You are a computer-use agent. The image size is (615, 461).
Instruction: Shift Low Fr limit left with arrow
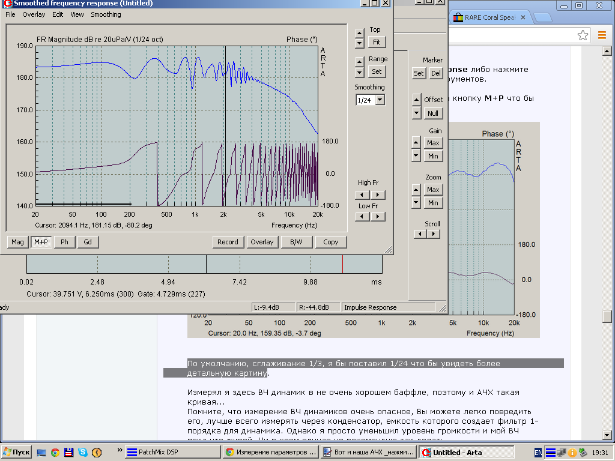(x=362, y=217)
